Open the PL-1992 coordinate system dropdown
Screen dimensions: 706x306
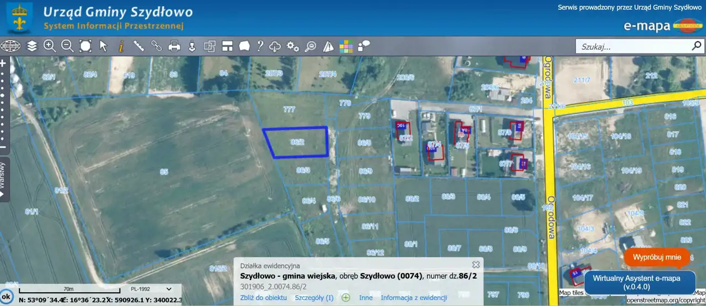151,288
